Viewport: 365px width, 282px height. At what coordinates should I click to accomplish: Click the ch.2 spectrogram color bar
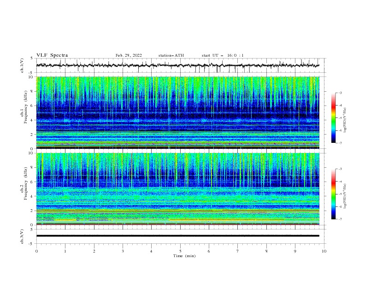click(x=333, y=194)
